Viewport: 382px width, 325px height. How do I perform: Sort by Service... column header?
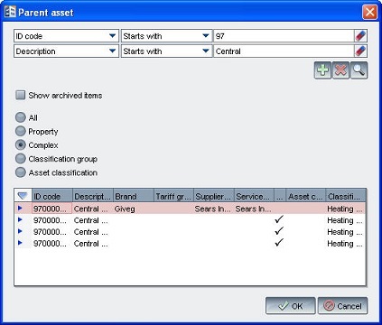(x=254, y=196)
